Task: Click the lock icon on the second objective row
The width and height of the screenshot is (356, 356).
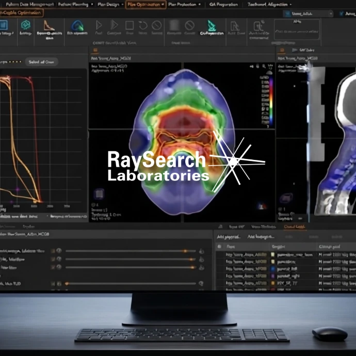Action: point(201,260)
